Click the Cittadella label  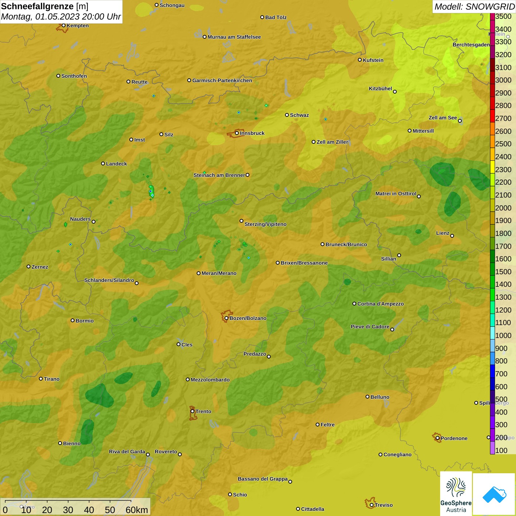click(313, 509)
